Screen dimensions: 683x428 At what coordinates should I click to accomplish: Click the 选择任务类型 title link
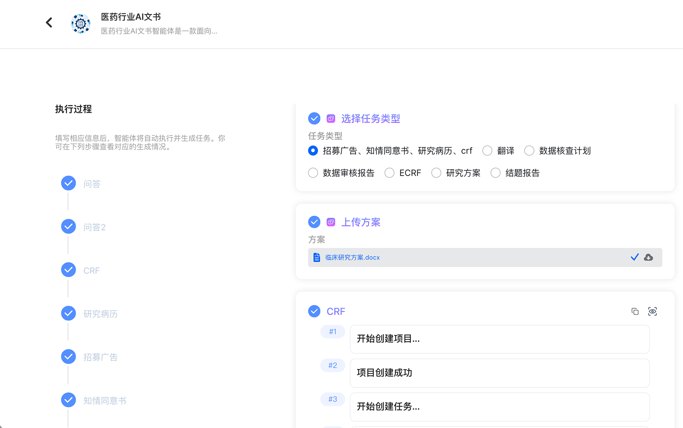371,118
